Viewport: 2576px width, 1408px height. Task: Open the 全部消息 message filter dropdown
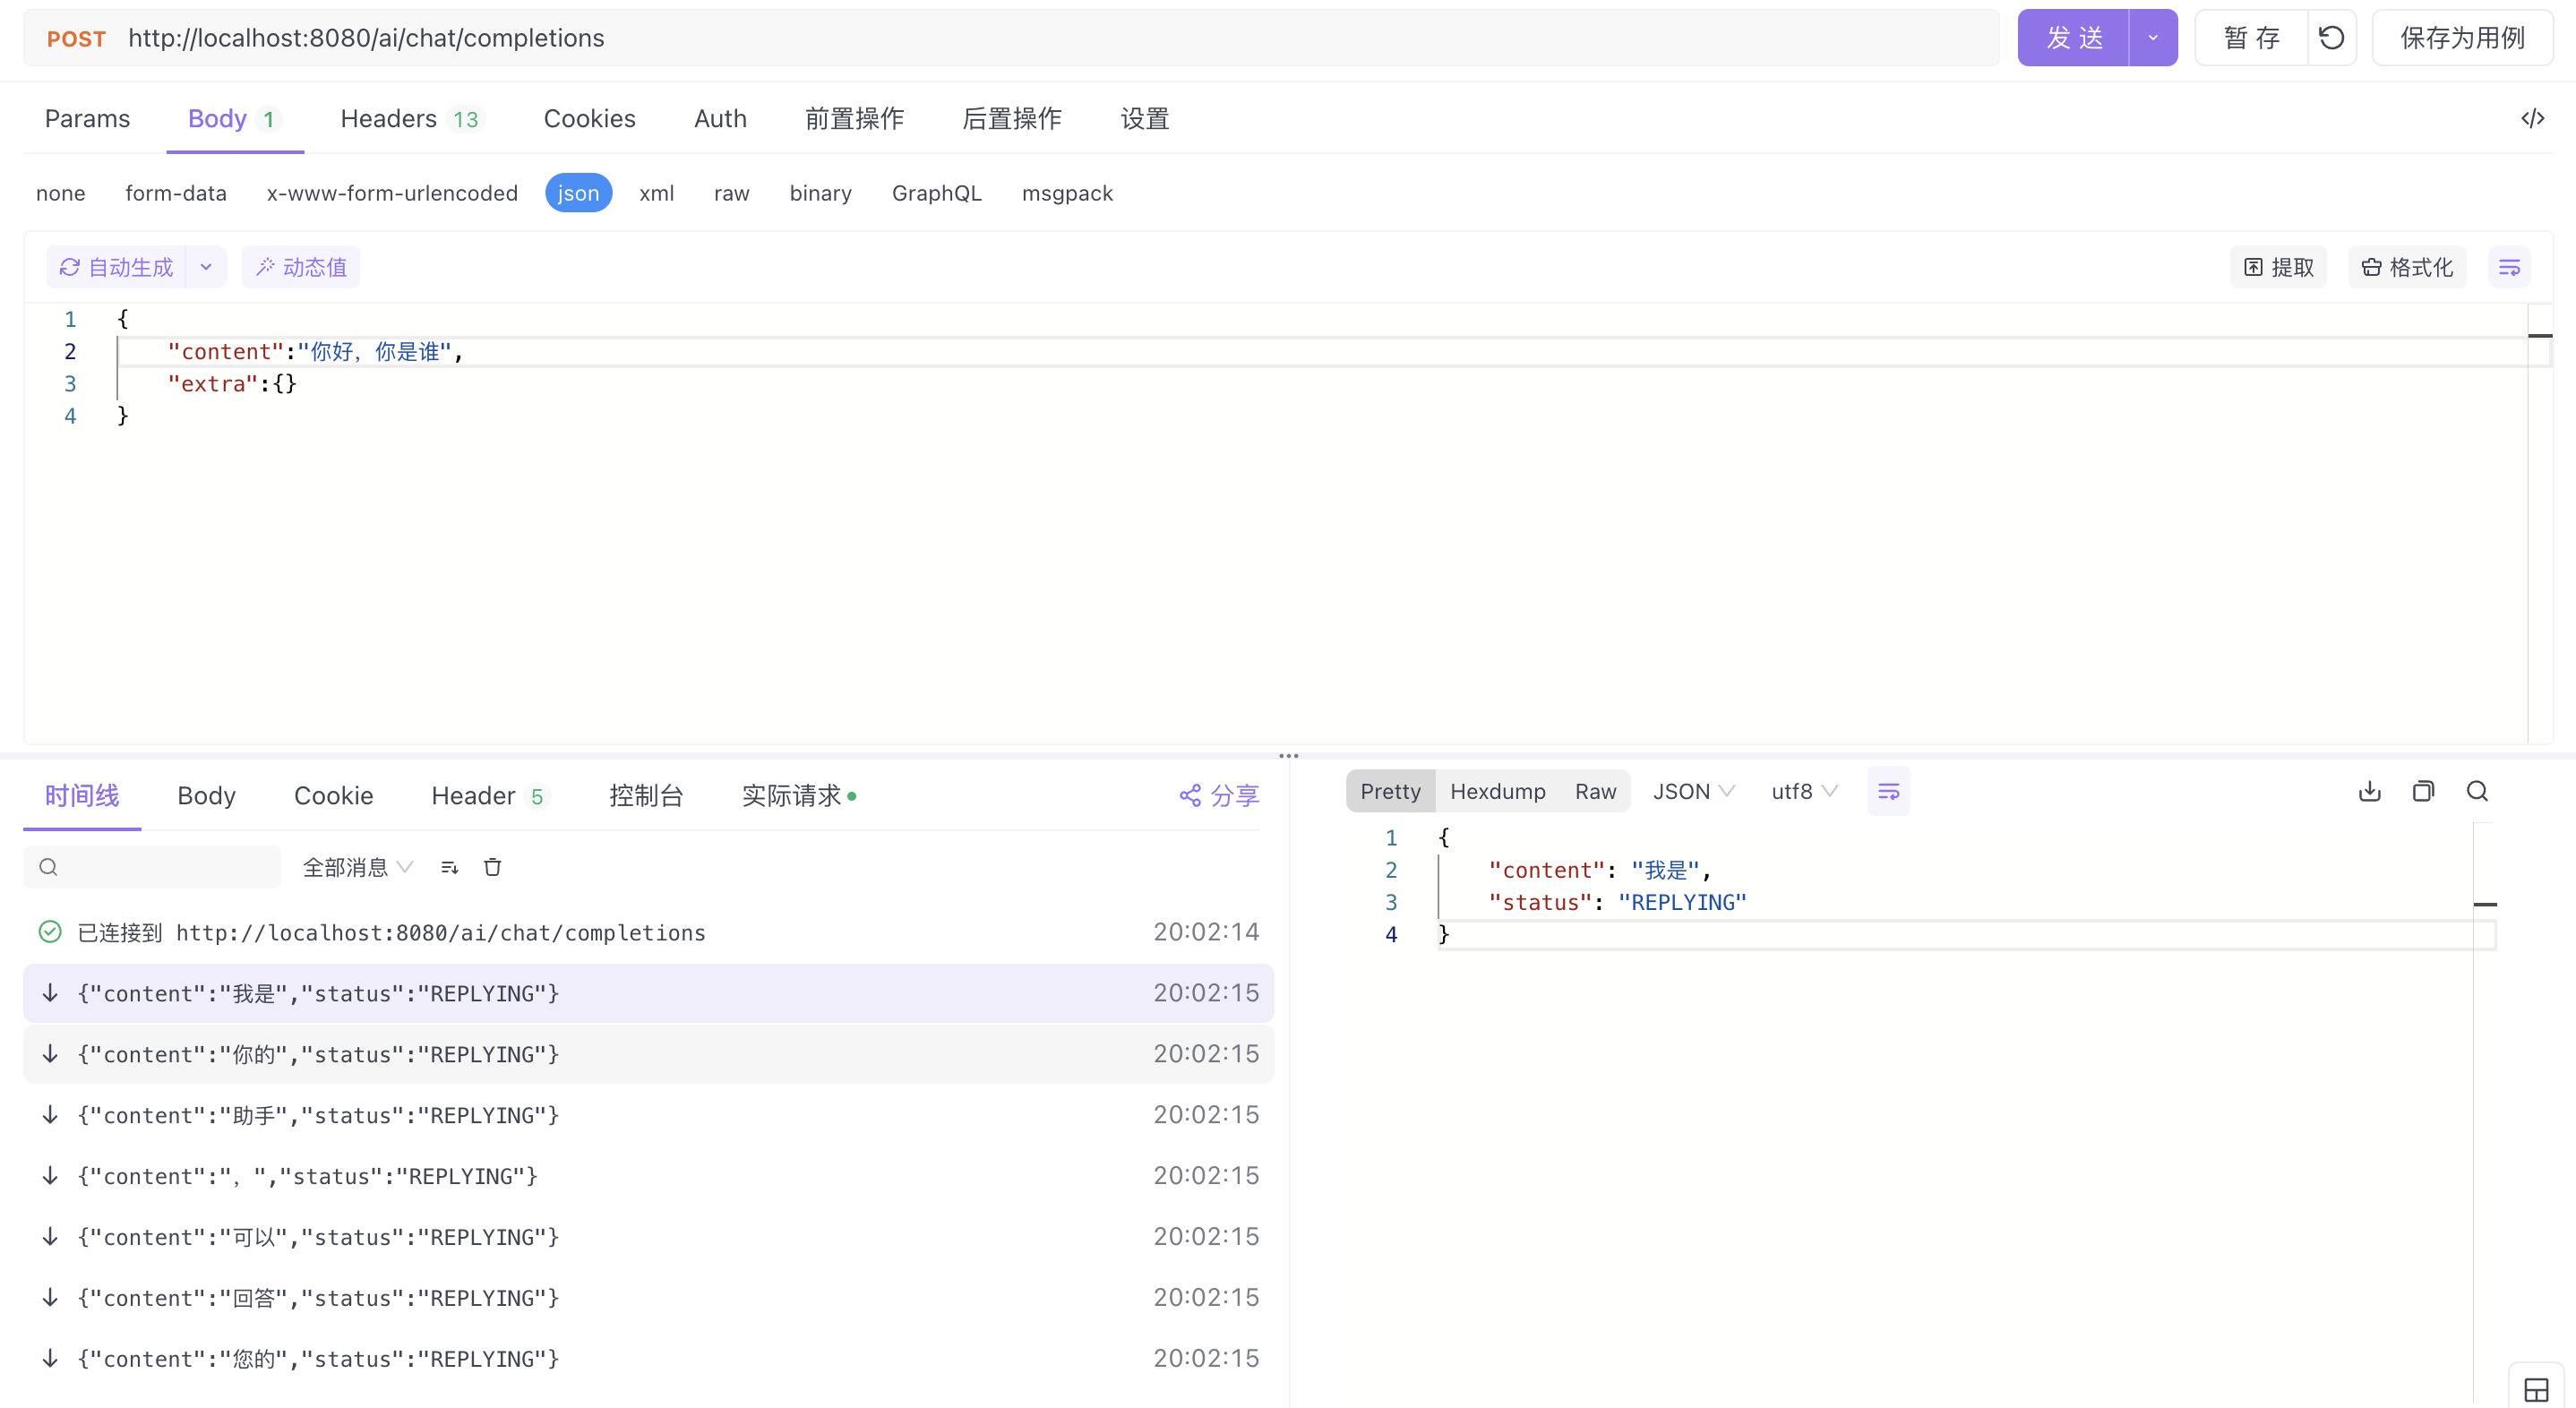[356, 867]
